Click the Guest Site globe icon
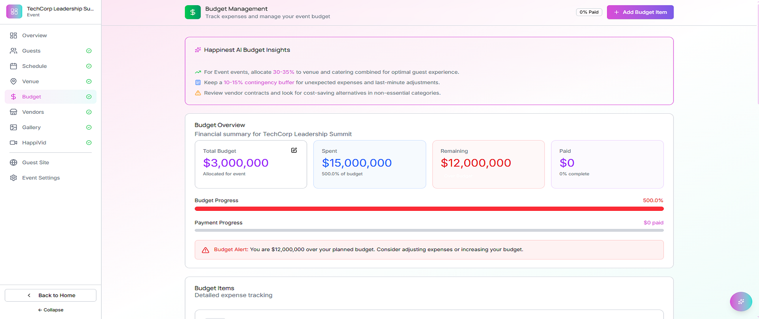 click(x=13, y=162)
